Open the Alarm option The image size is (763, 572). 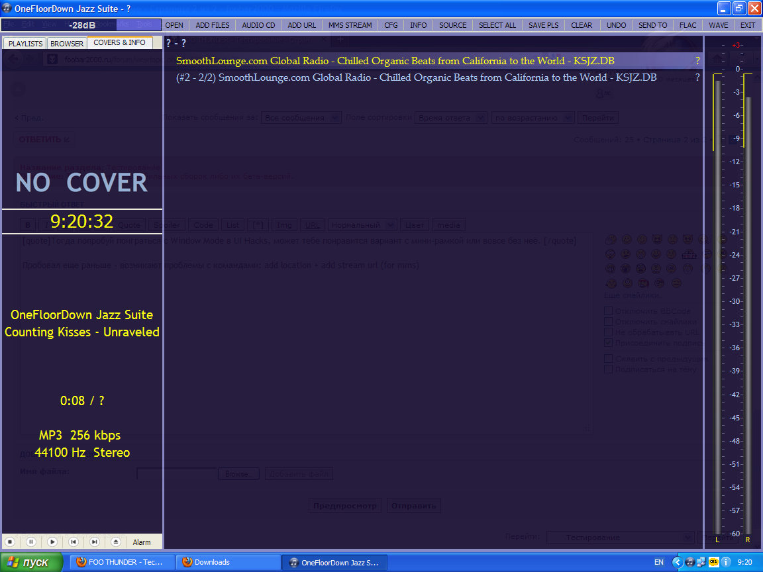[142, 542]
